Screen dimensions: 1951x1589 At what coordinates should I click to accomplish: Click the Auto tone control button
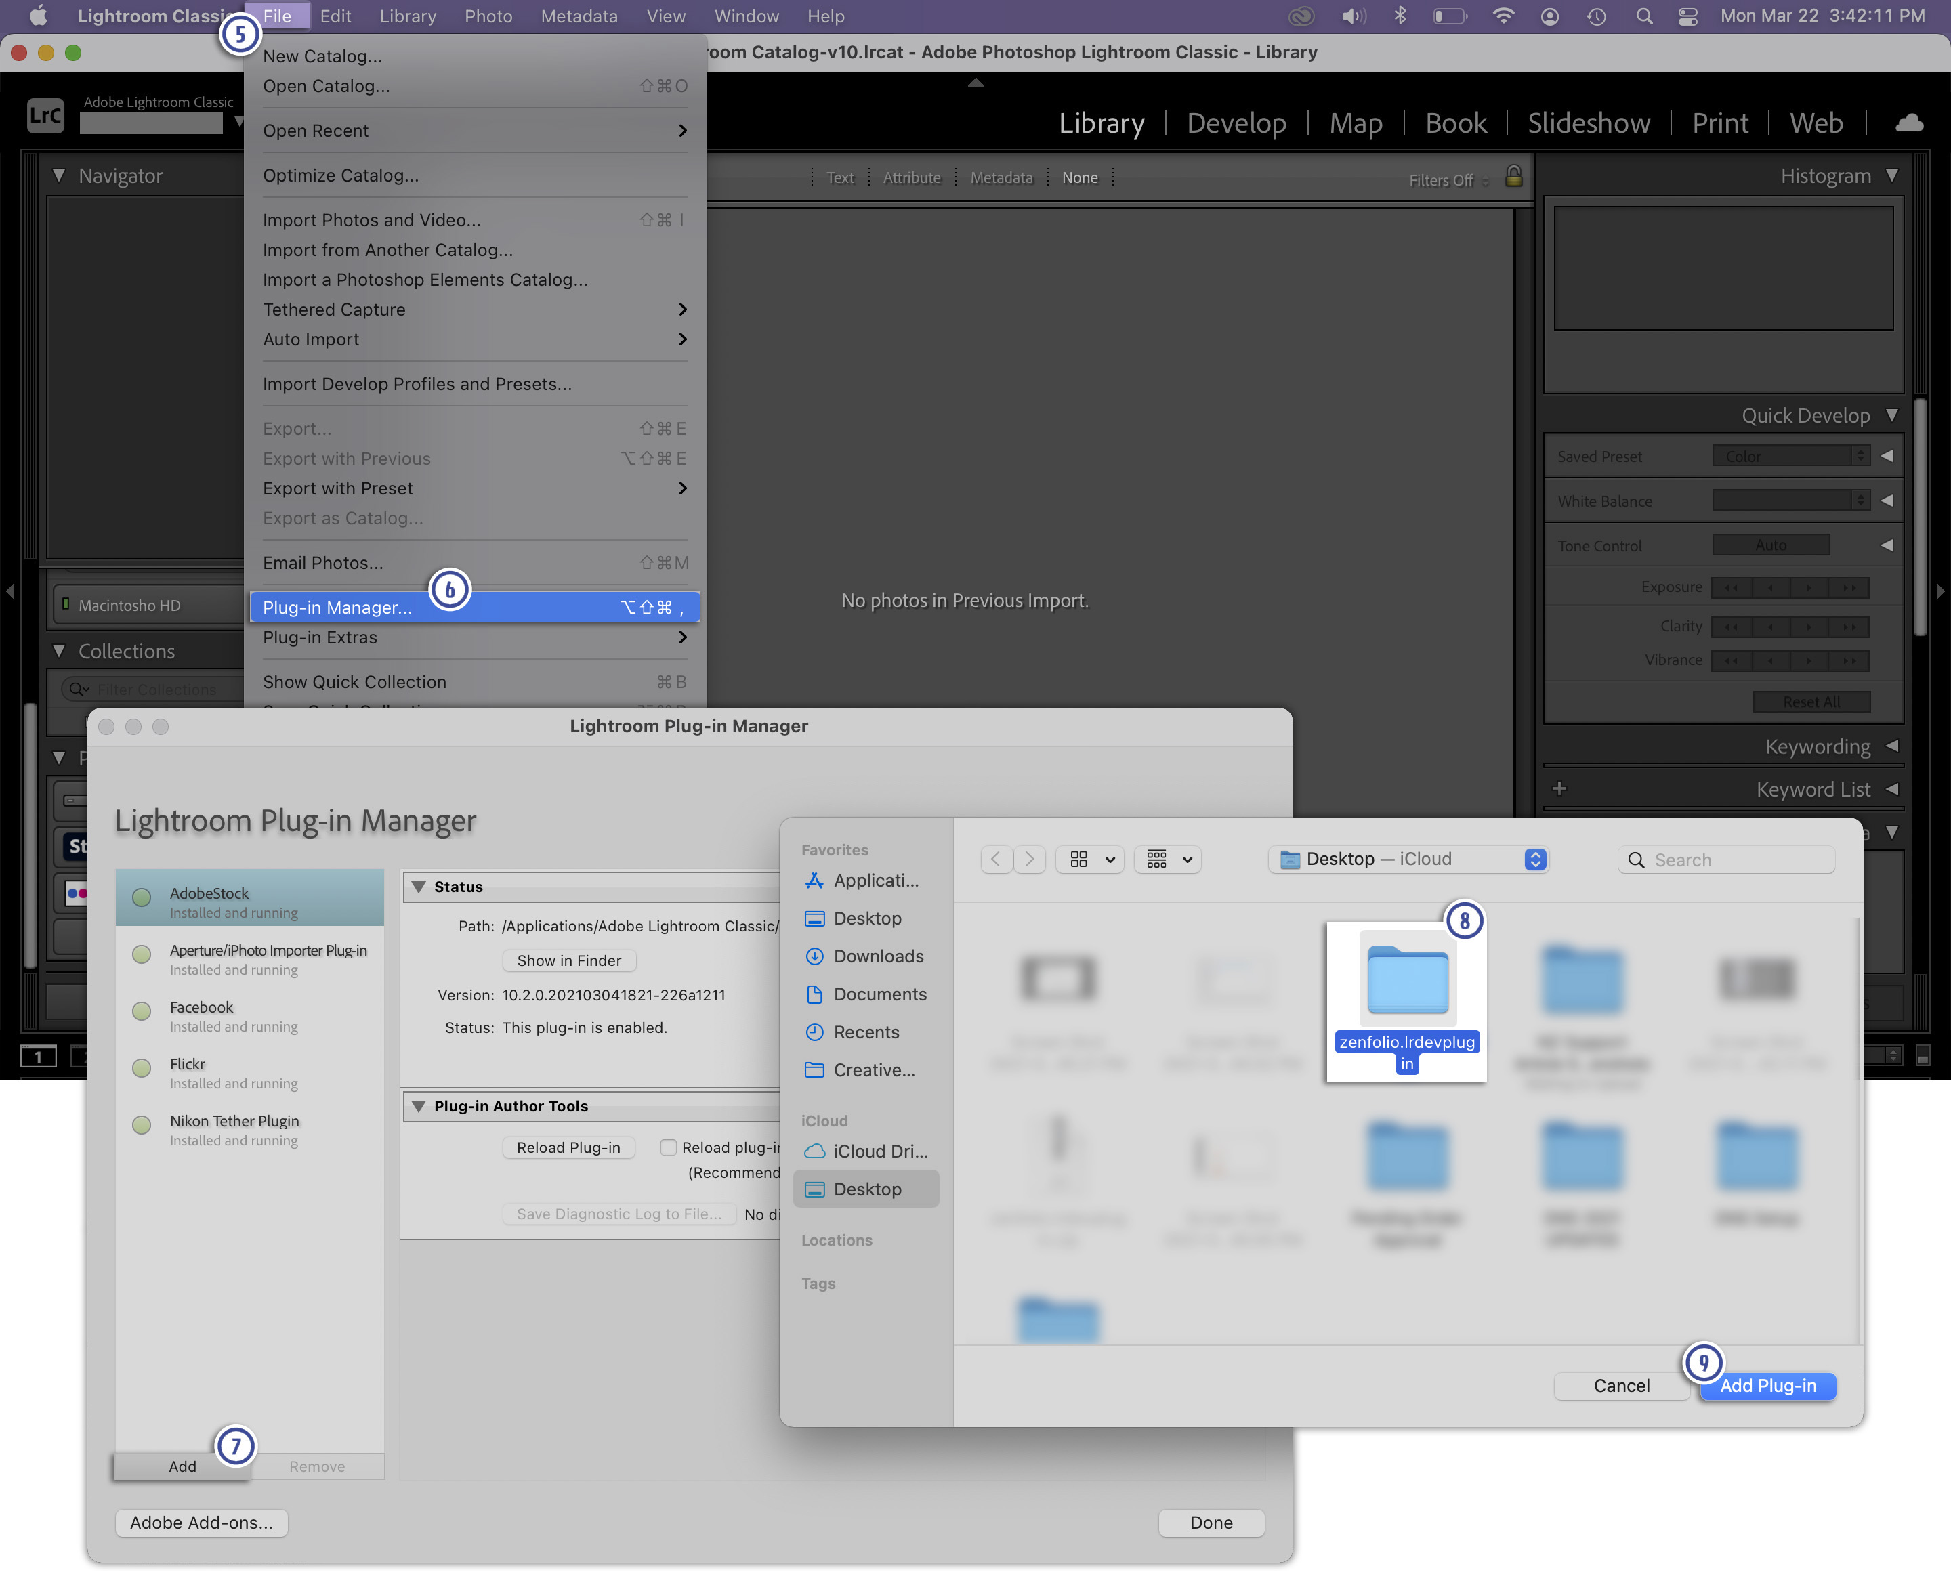(1771, 545)
